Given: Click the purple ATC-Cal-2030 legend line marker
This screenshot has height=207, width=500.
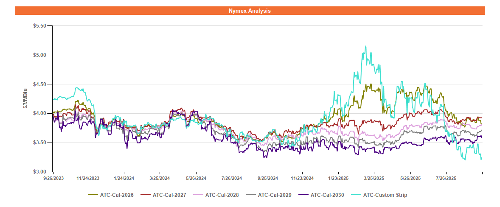Looking at the screenshot, I should pyautogui.click(x=303, y=195).
